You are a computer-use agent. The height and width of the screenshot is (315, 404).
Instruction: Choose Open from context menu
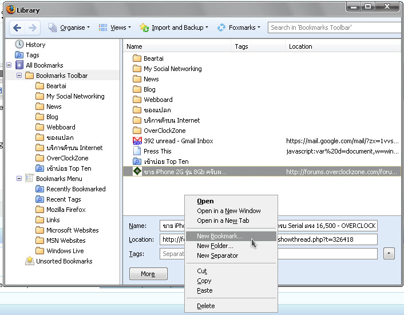click(x=205, y=201)
